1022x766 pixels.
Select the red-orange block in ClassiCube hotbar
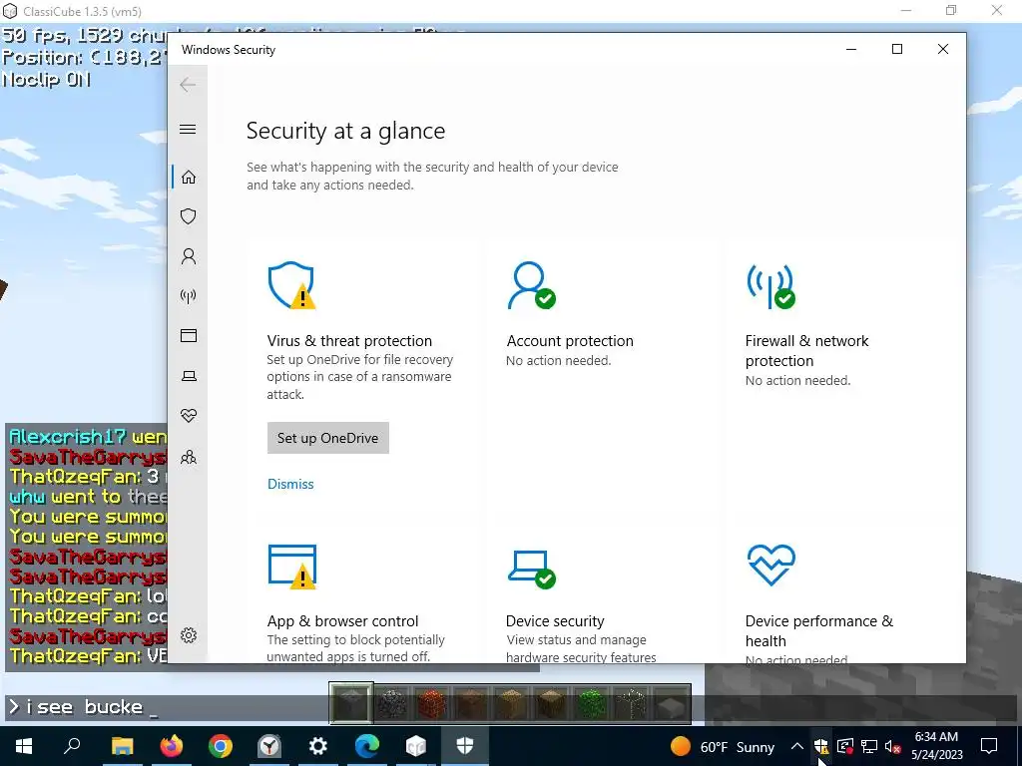[431, 704]
